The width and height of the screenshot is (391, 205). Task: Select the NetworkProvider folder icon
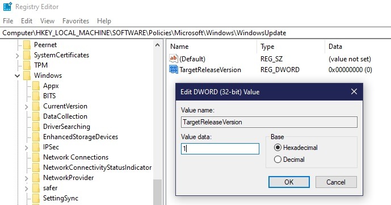(x=36, y=178)
